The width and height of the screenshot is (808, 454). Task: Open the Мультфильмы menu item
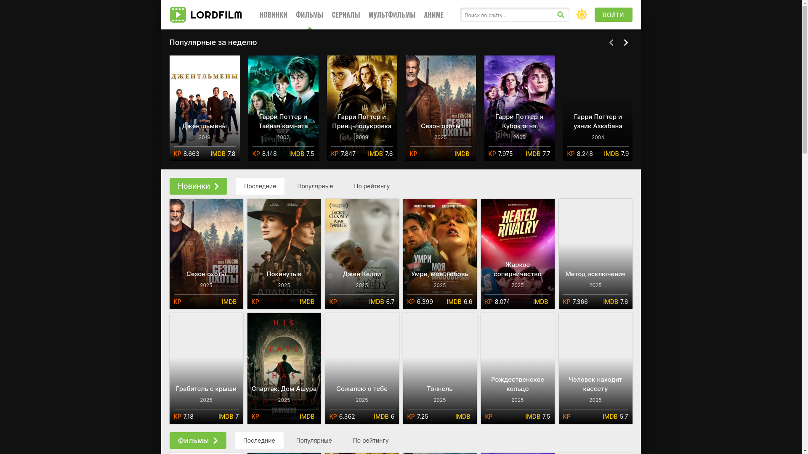[392, 15]
